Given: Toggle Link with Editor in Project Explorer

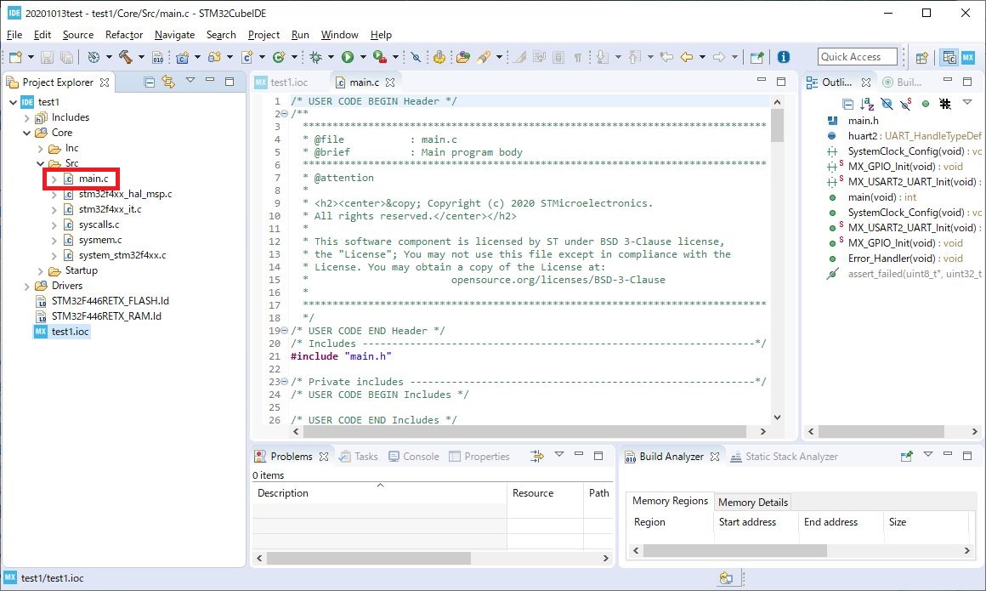Looking at the screenshot, I should pyautogui.click(x=167, y=82).
